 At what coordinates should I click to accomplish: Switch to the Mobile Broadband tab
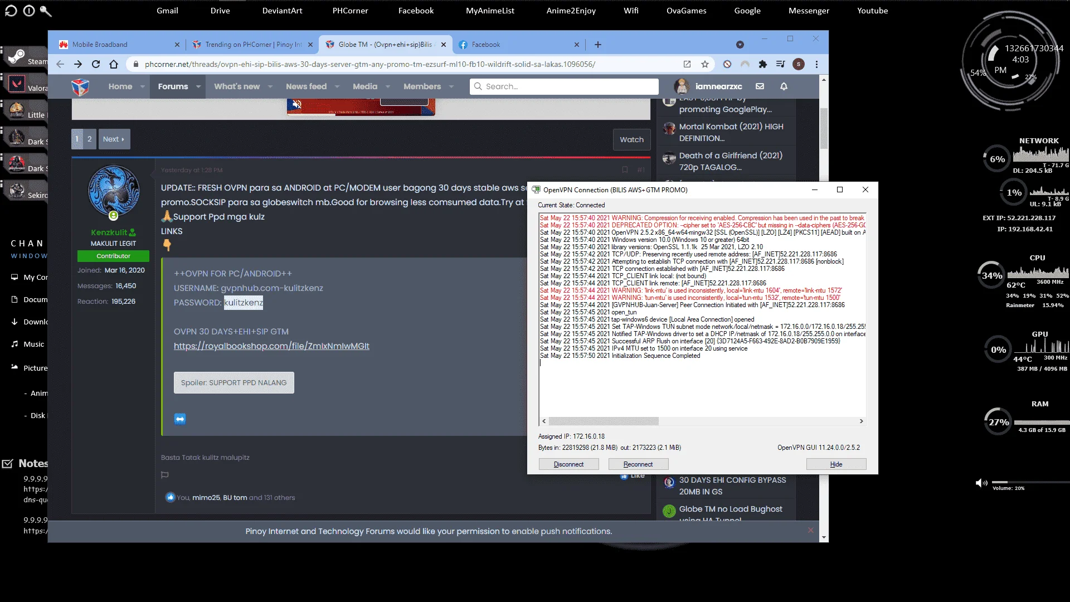coord(119,45)
